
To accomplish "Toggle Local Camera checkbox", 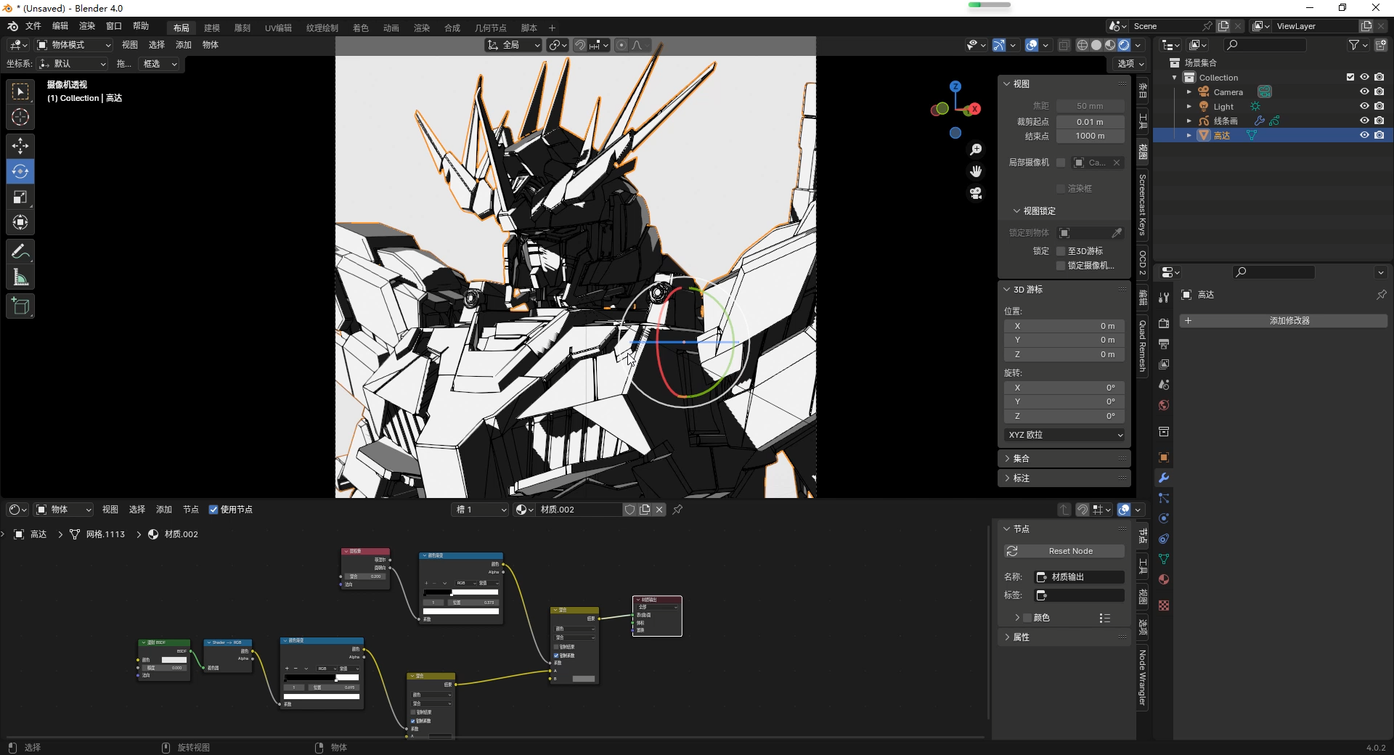I will pos(1061,163).
